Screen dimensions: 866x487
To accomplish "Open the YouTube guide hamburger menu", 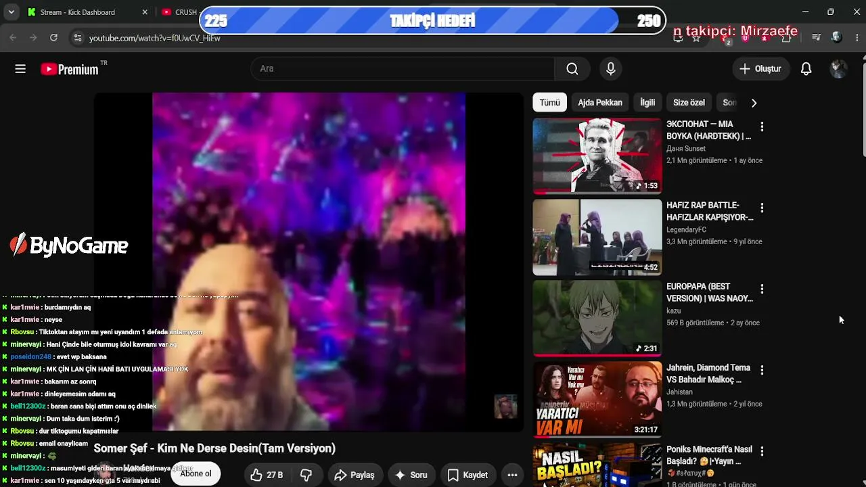I will point(20,69).
